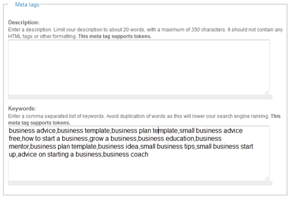Image resolution: width=291 pixels, height=199 pixels.
Task: Click the word 'idea' in Keywords text
Action: pos(132,147)
